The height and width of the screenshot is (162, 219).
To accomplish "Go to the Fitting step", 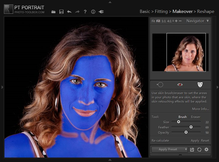I will pyautogui.click(x=161, y=11).
